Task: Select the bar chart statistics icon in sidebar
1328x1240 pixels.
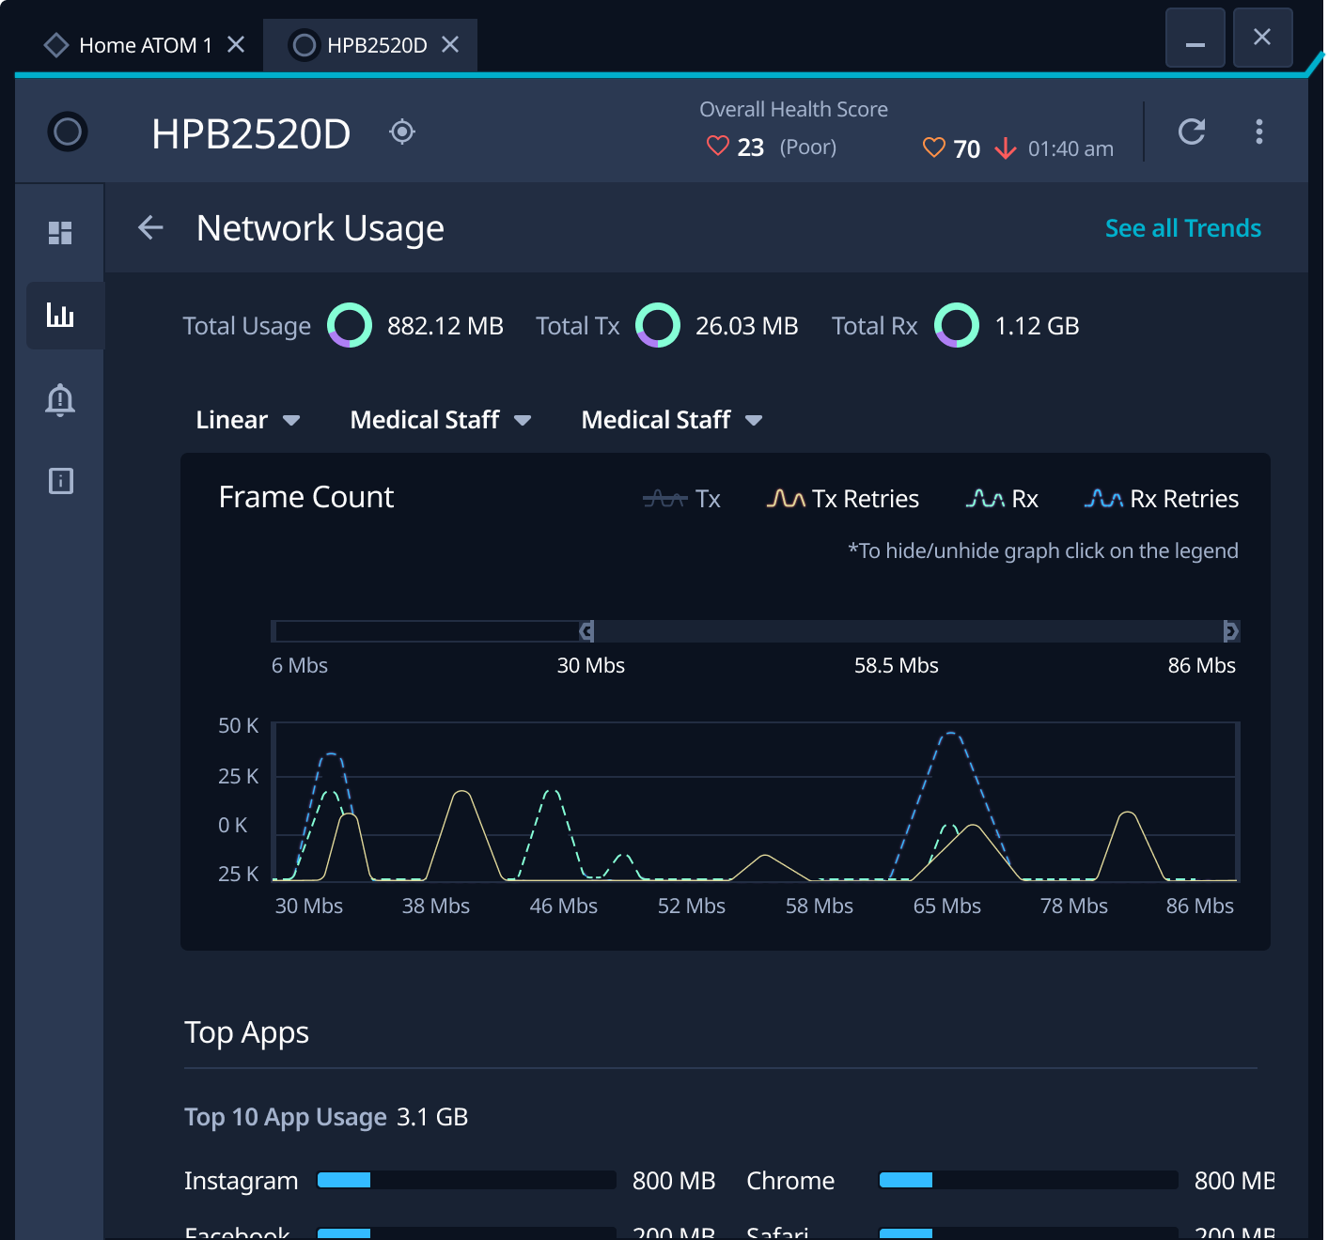Action: click(x=62, y=316)
